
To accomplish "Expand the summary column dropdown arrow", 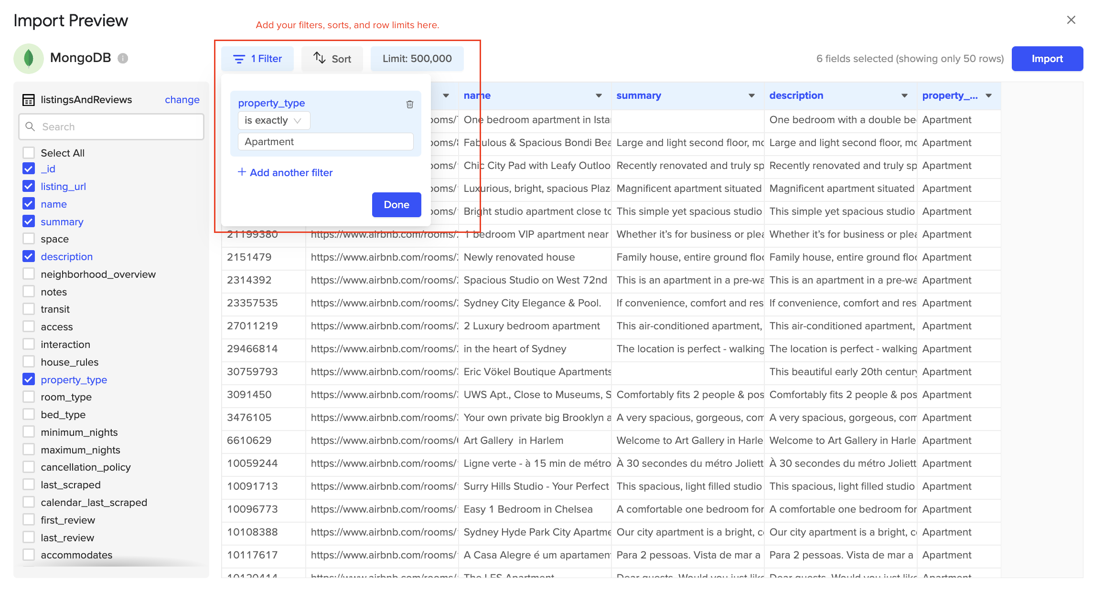I will [x=751, y=95].
